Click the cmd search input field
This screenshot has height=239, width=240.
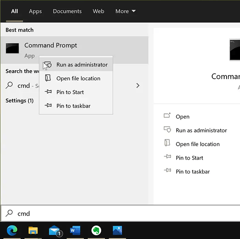[120, 214]
